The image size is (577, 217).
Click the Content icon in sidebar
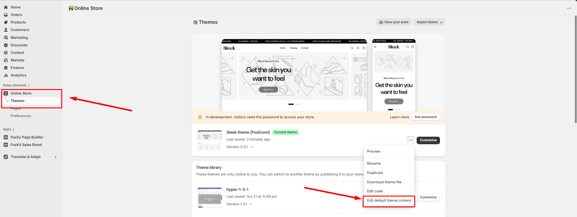pos(6,53)
